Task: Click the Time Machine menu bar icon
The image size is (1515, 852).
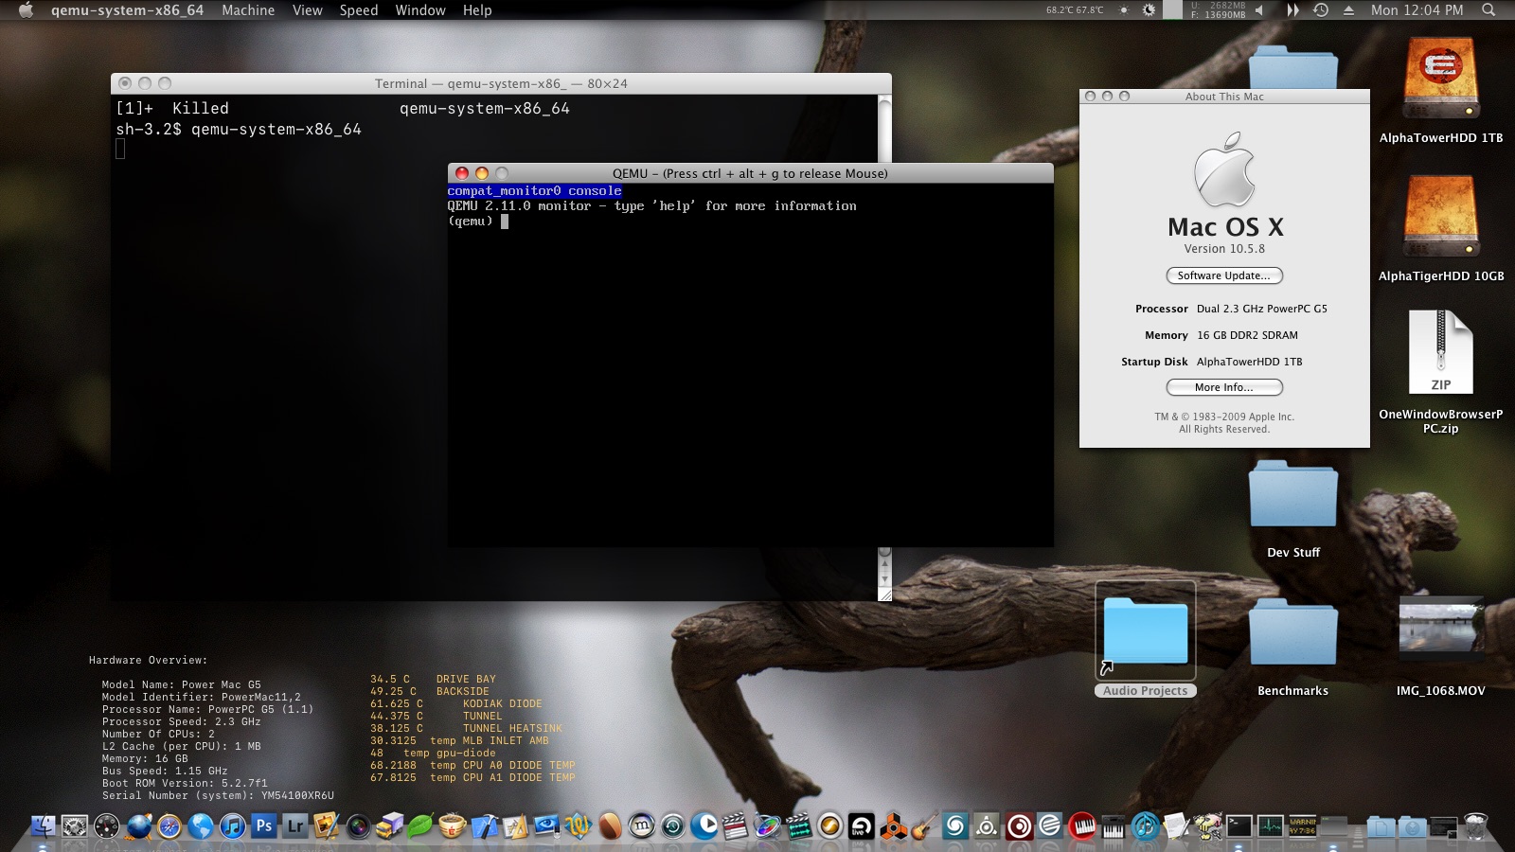Action: pyautogui.click(x=1321, y=9)
